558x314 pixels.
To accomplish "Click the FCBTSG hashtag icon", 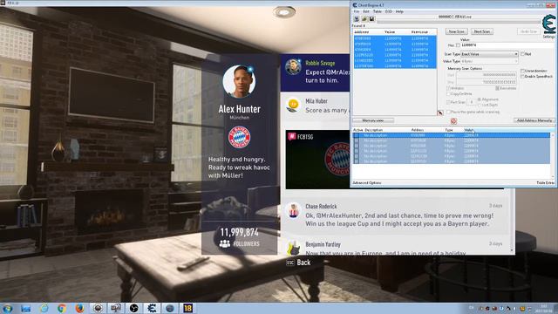I will click(292, 136).
